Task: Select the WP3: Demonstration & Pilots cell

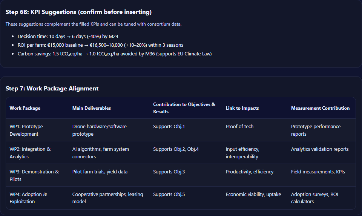Action: (x=34, y=175)
